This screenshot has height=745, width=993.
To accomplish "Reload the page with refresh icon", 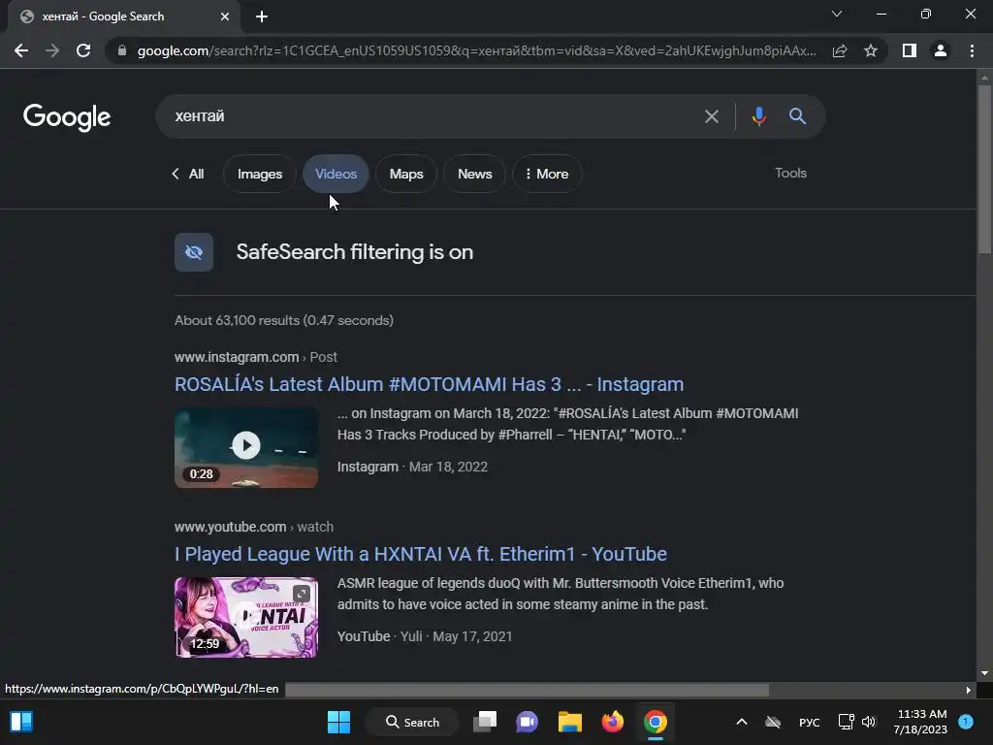I will [x=83, y=50].
